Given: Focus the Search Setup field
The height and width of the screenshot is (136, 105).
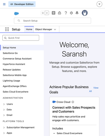Looking at the screenshot, I should [x=53, y=21].
